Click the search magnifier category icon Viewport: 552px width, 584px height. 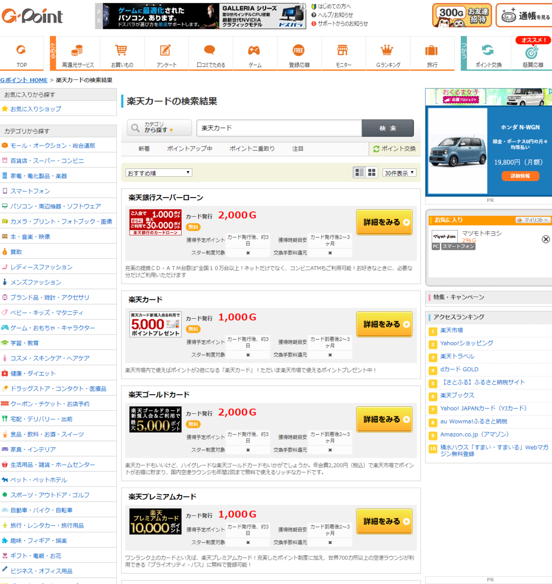coord(135,128)
